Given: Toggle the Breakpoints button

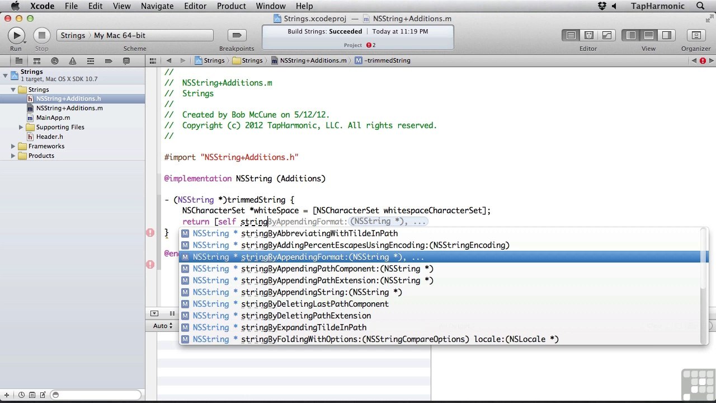Looking at the screenshot, I should tap(237, 35).
